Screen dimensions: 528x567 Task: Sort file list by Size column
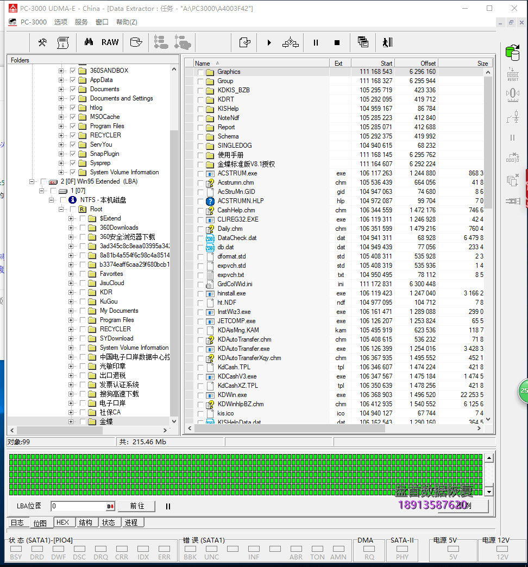click(x=464, y=64)
